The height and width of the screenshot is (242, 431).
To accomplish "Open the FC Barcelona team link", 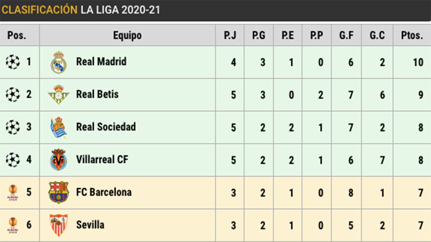I will coord(104,192).
